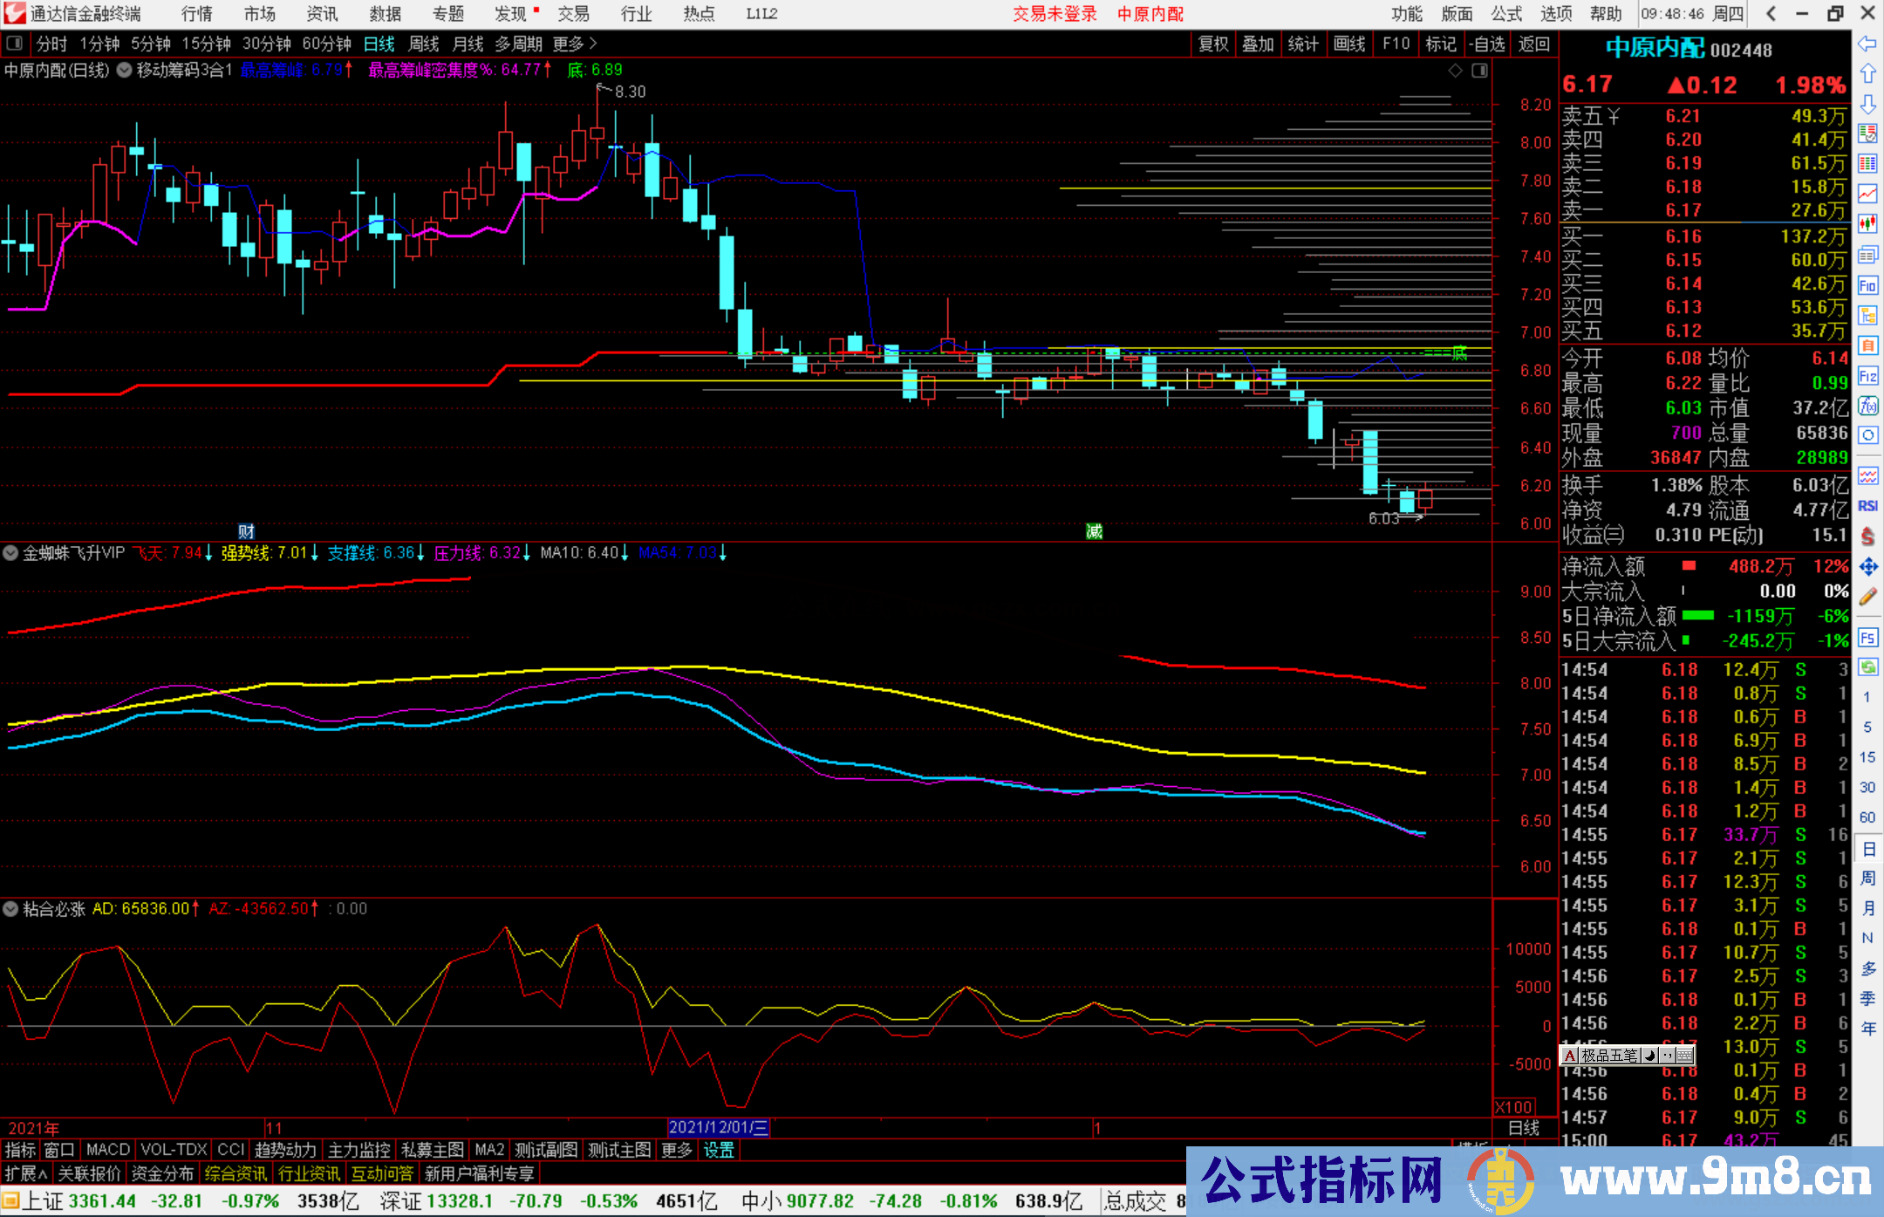The height and width of the screenshot is (1217, 1884).
Task: Switch to the 周线 period tab
Action: pos(424,44)
